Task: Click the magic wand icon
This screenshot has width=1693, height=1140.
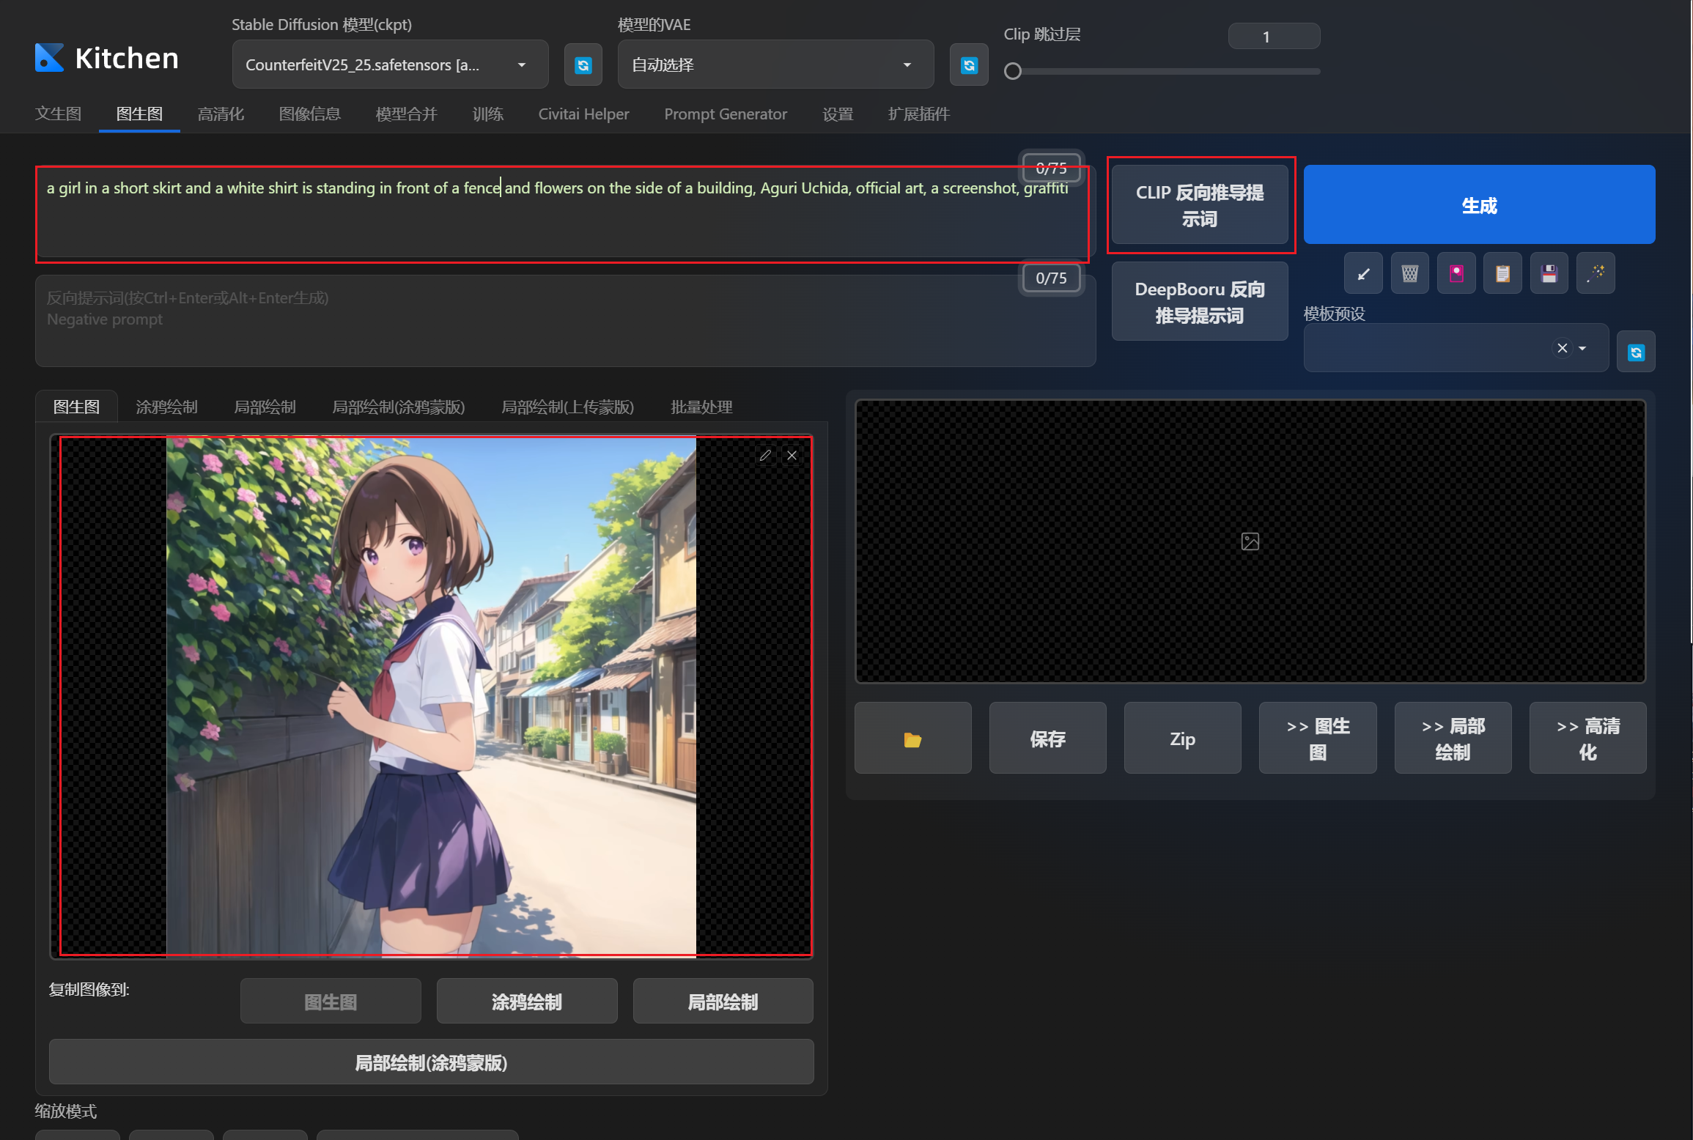Action: point(1596,274)
